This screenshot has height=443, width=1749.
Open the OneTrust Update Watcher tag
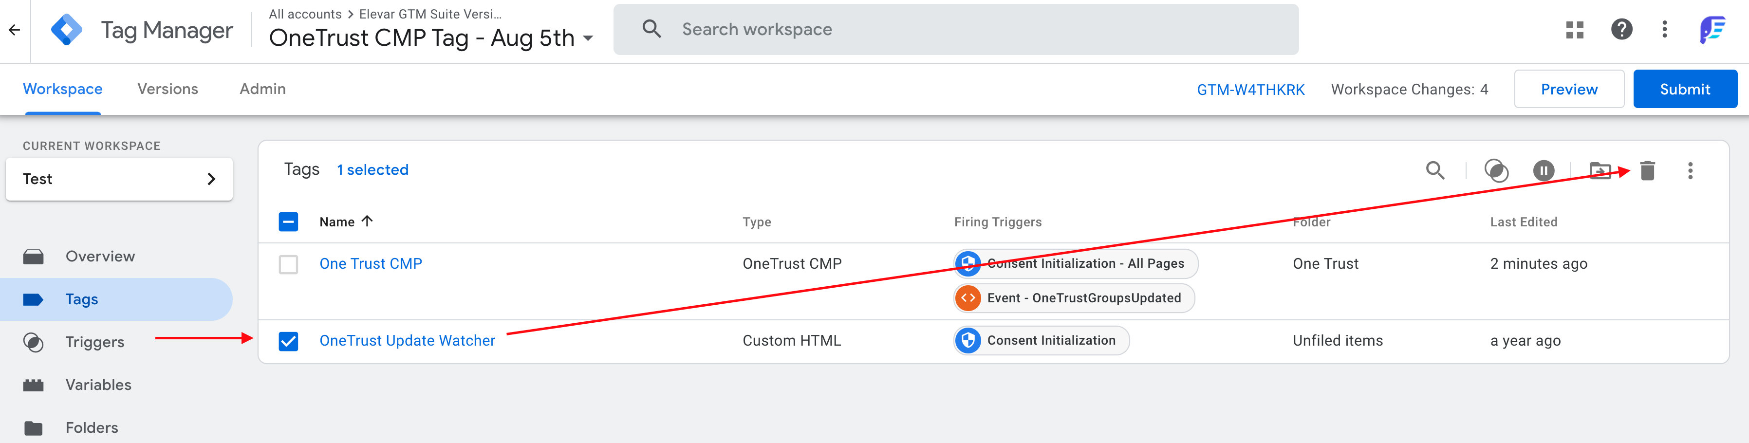(408, 341)
